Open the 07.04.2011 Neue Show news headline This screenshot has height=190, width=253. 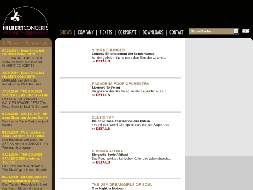point(23,52)
